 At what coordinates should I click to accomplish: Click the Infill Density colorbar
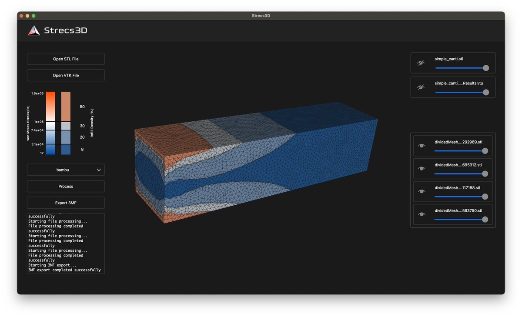coord(65,123)
